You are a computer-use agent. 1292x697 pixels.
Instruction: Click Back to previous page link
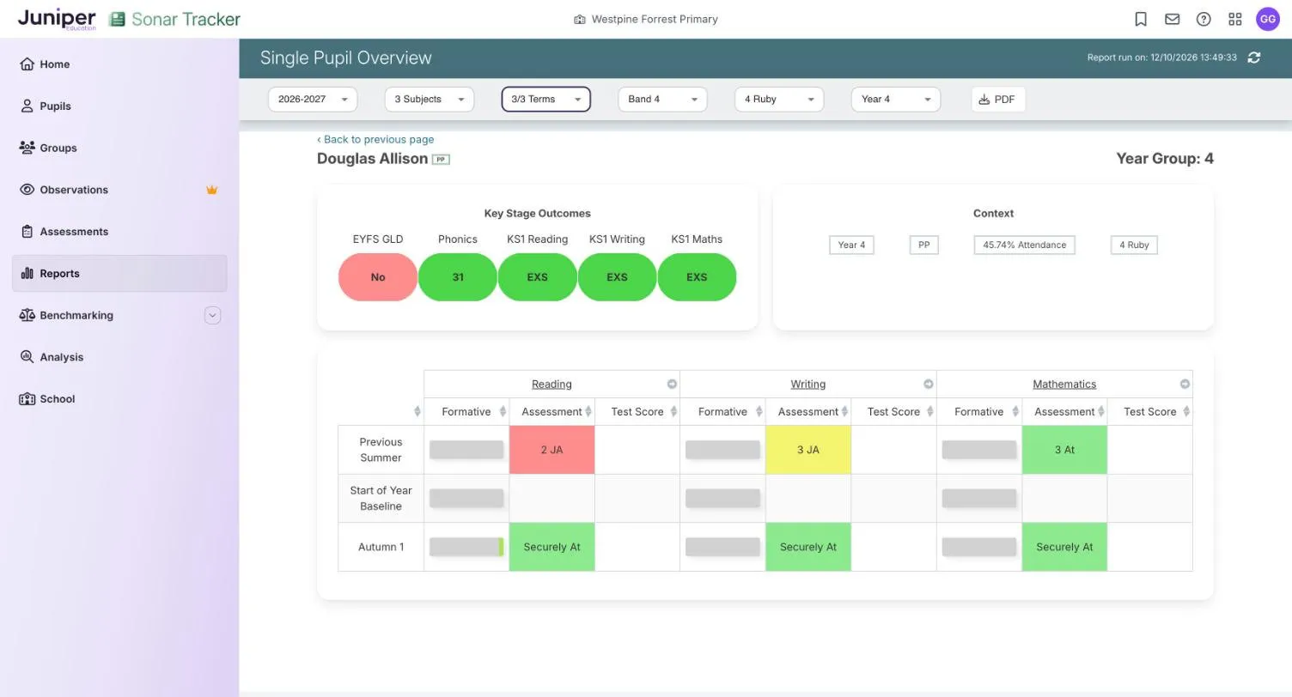pyautogui.click(x=375, y=139)
